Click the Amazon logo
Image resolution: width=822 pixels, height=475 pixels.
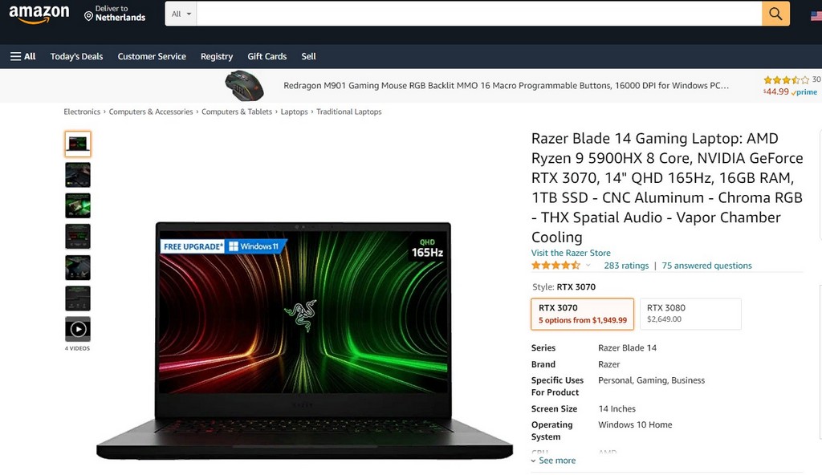point(39,14)
